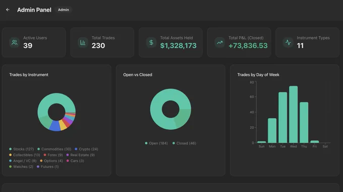Click the Options (4) legend entry
Viewport: 343px width, 192px height.
(51, 161)
